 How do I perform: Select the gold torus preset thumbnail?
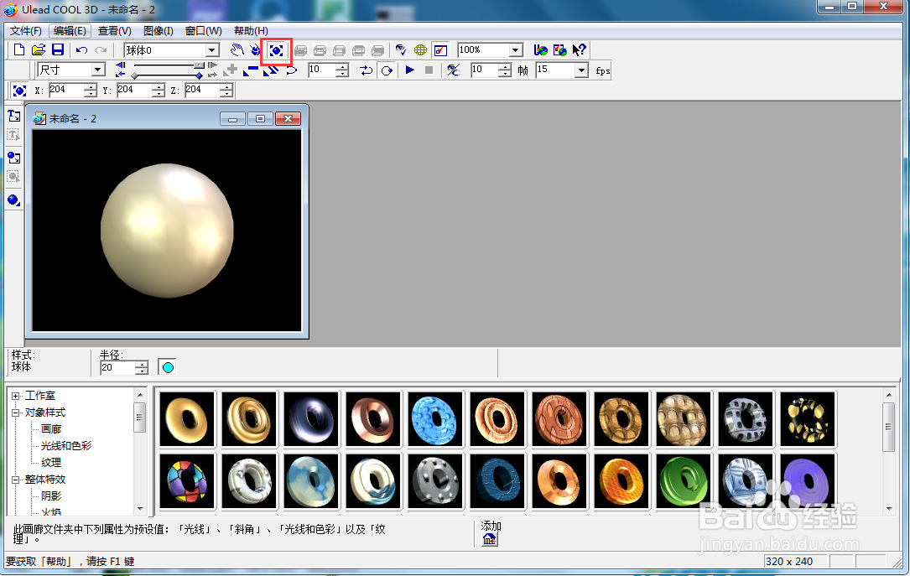[x=187, y=419]
